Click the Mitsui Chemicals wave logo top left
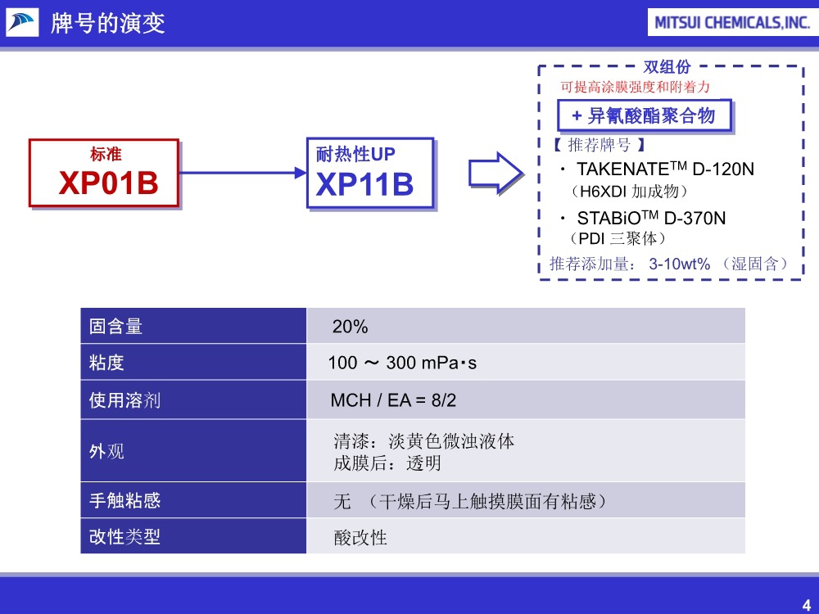Screen dimensions: 819x614 click(x=21, y=23)
